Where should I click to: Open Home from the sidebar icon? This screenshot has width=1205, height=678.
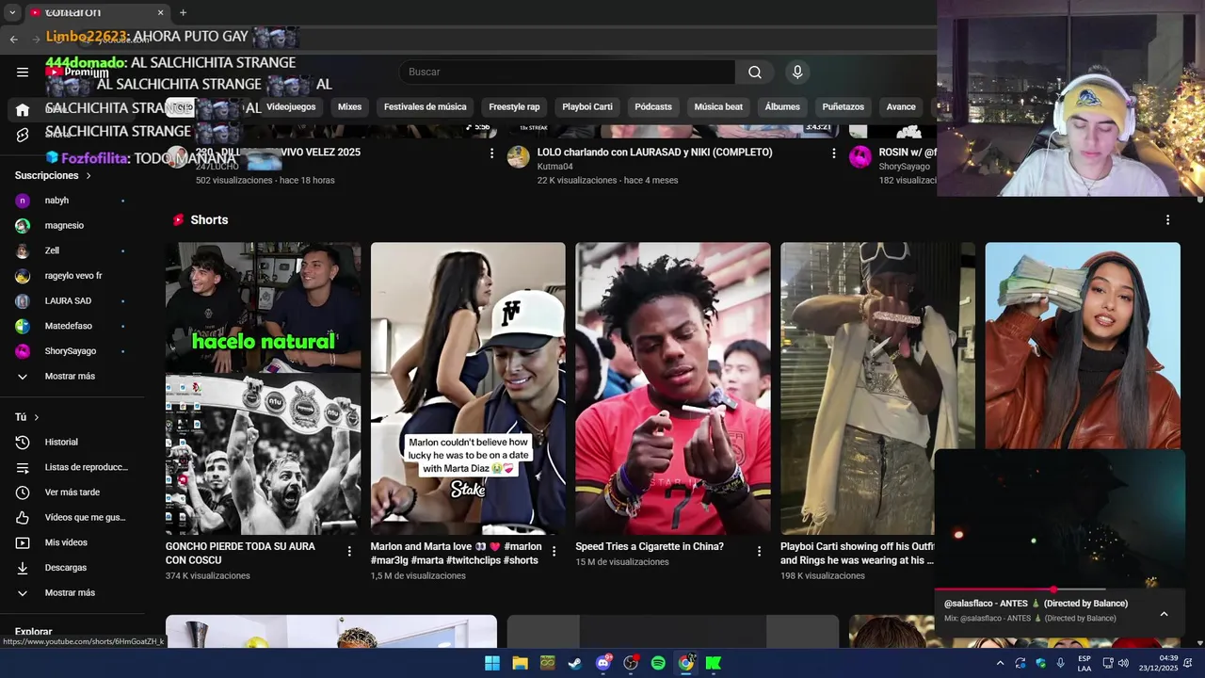pyautogui.click(x=23, y=109)
